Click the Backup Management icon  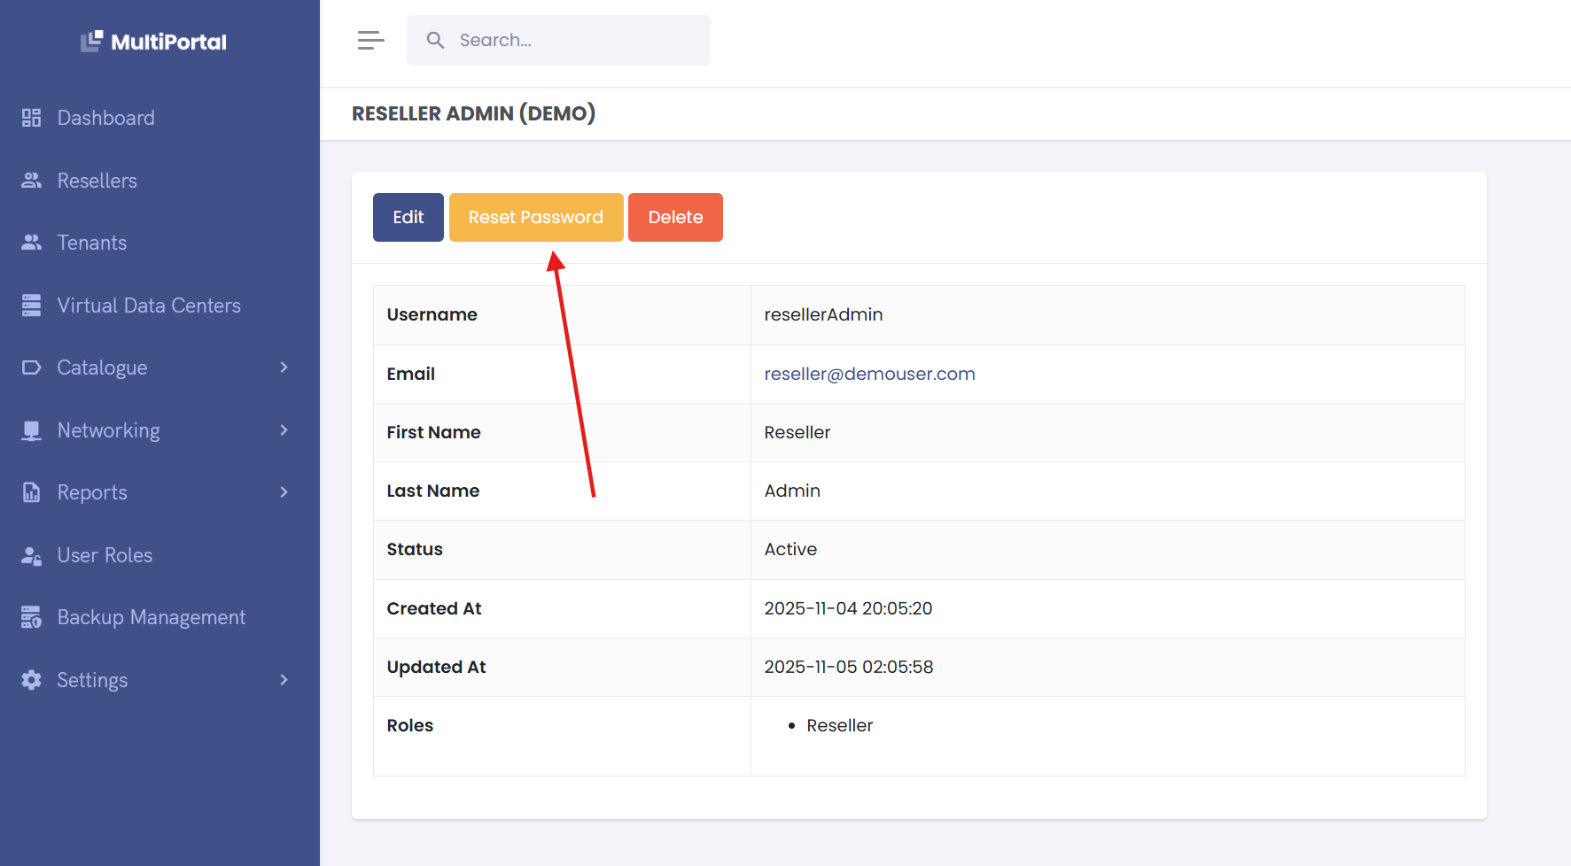[x=32, y=617]
